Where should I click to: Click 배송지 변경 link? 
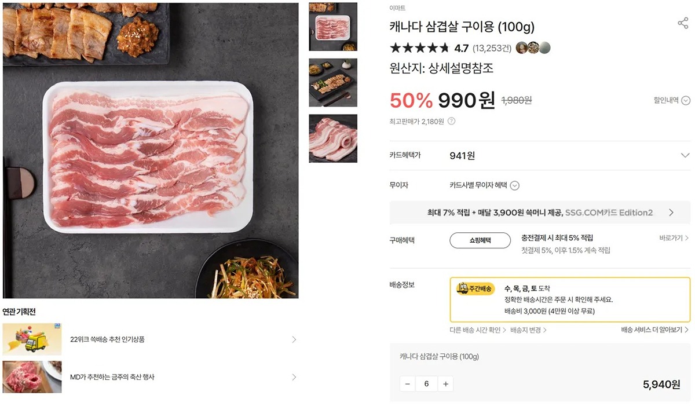tap(528, 330)
